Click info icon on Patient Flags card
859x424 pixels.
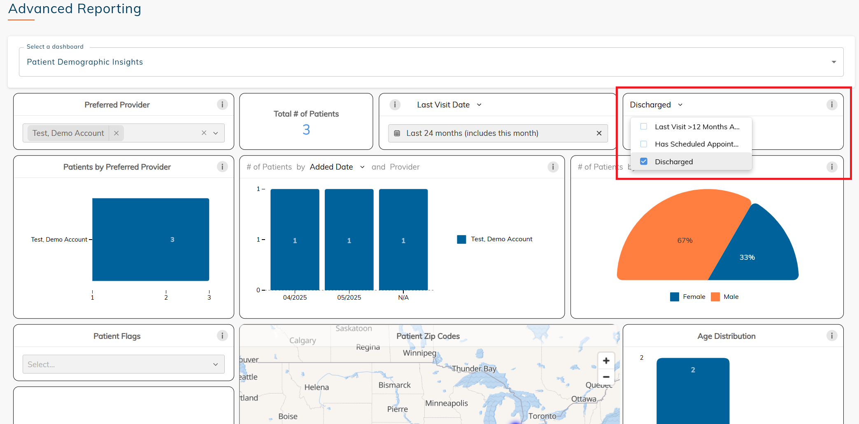[222, 336]
